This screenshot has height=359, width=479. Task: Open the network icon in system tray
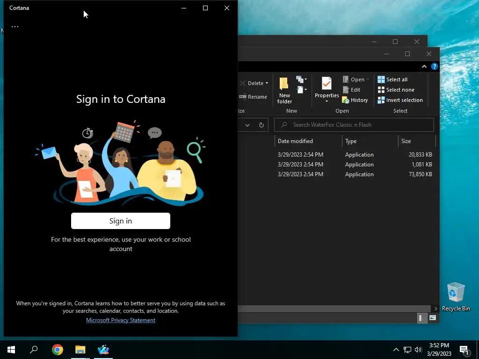click(407, 350)
